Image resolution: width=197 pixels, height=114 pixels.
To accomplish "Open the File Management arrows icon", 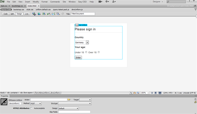I will [44, 14].
